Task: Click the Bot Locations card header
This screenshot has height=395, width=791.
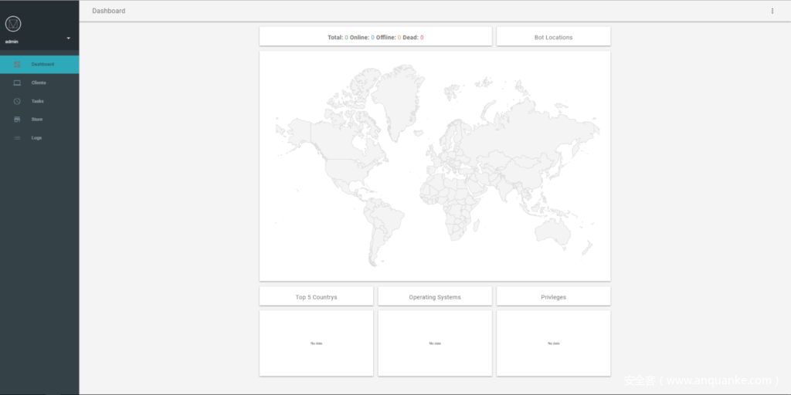Action: 553,37
